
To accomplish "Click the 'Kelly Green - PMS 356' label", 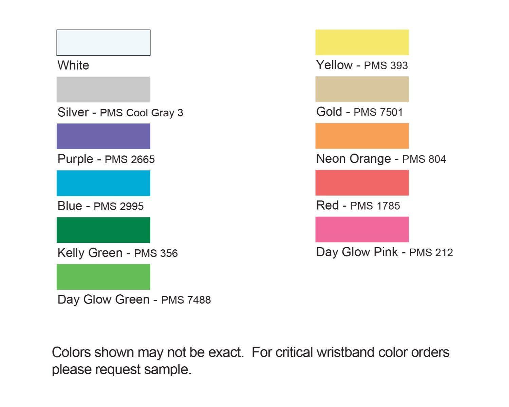I will [118, 253].
